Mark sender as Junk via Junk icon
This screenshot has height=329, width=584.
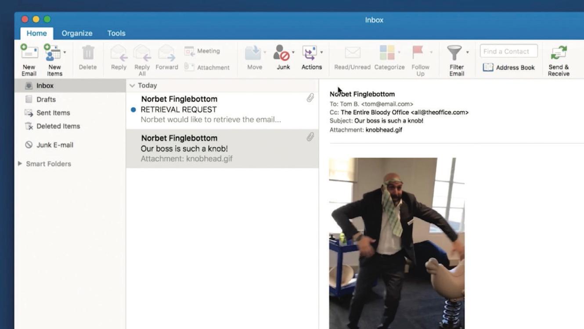281,53
